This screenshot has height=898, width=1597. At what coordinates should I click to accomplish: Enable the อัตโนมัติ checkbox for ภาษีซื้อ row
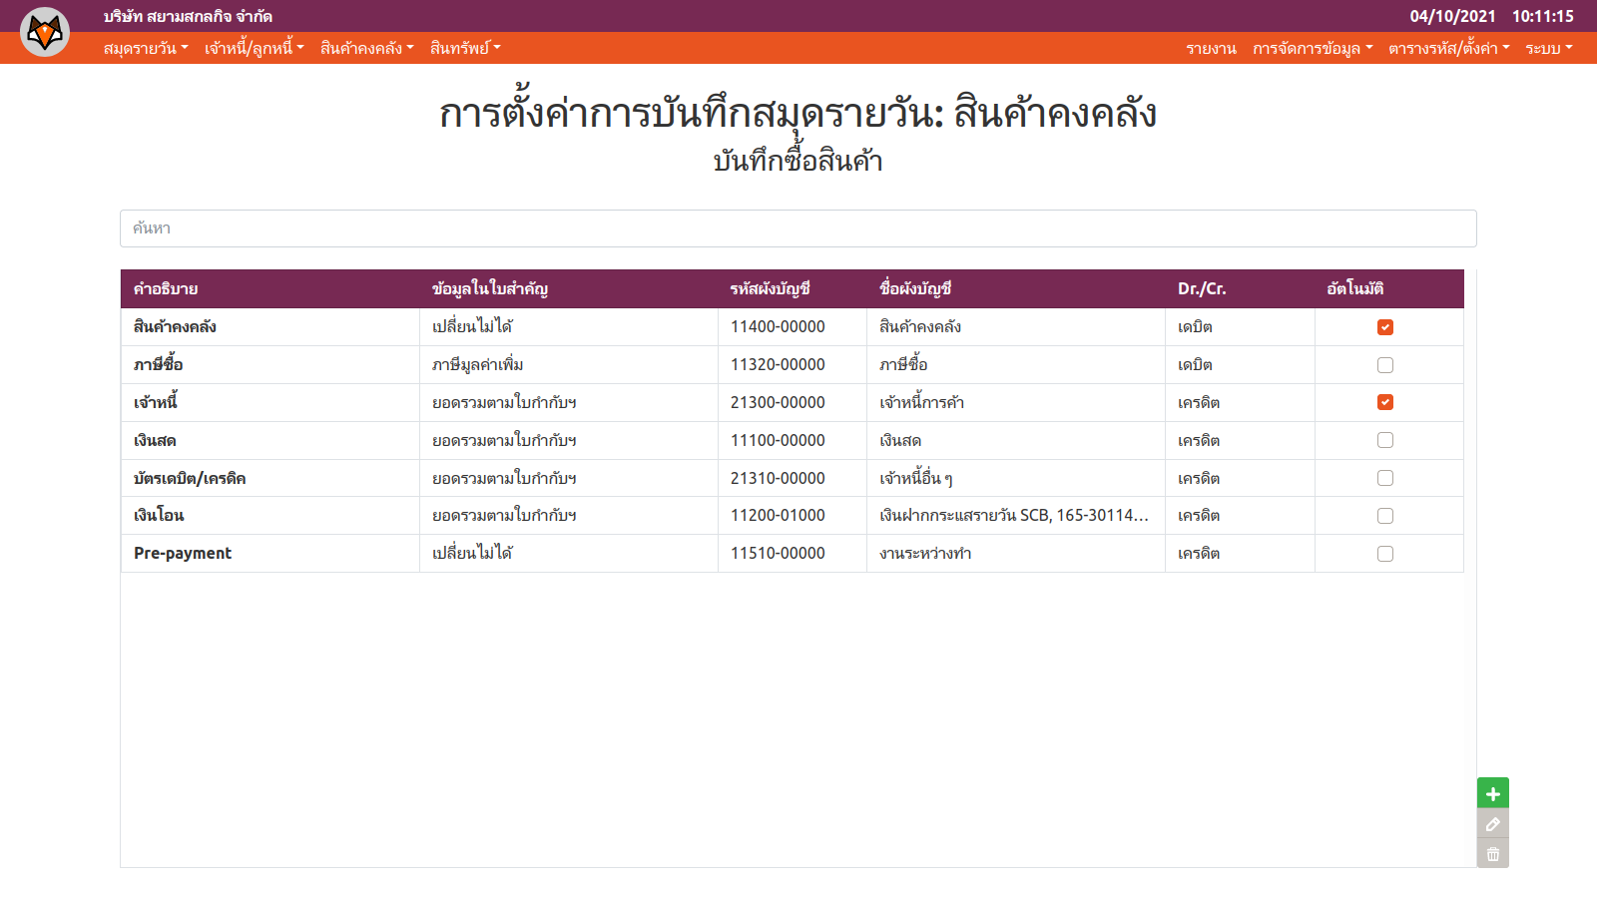coord(1384,365)
